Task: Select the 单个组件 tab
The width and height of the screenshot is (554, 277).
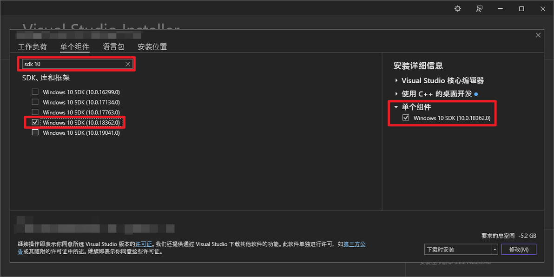Action: pos(74,46)
